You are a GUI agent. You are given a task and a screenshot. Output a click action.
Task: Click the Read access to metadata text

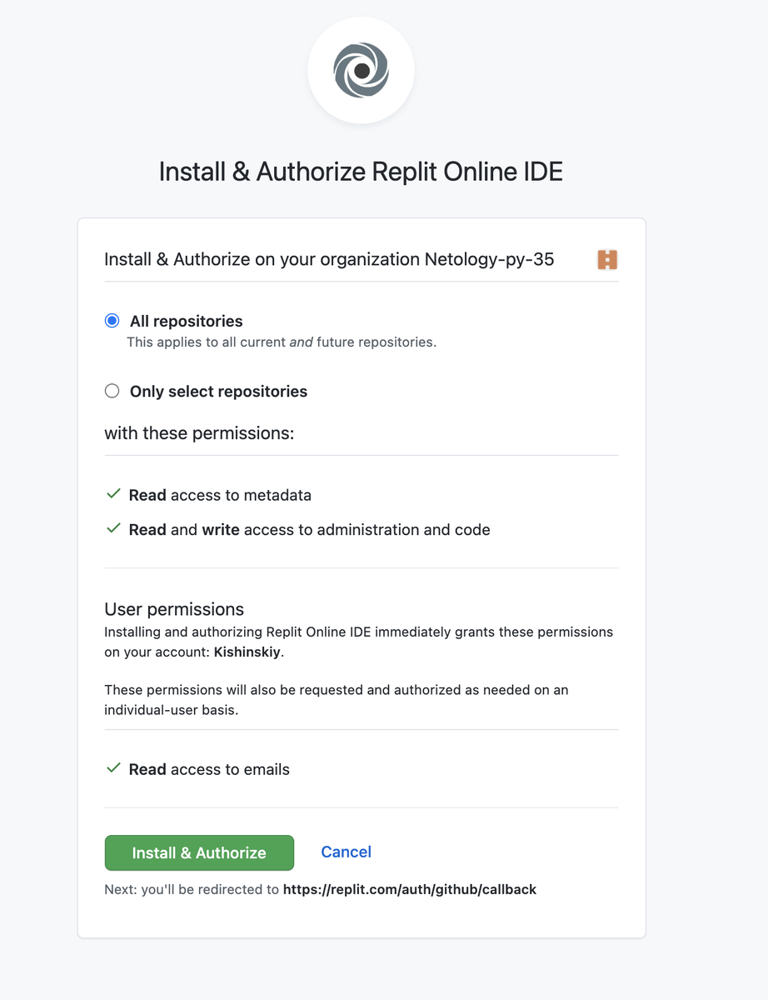pos(220,495)
